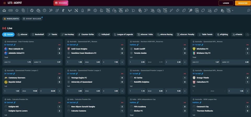
Task: Switch to the Table Tennis live tab
Action: click(x=206, y=34)
